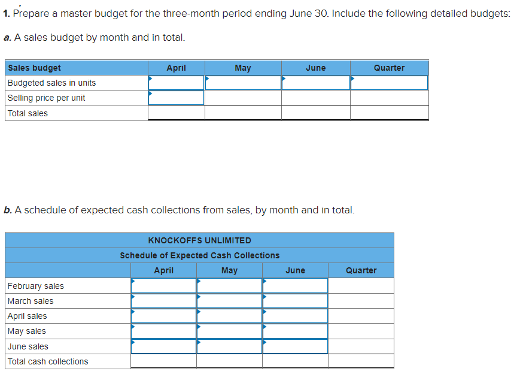Click the blue triangle marker on April budgeted units cell

coord(151,80)
